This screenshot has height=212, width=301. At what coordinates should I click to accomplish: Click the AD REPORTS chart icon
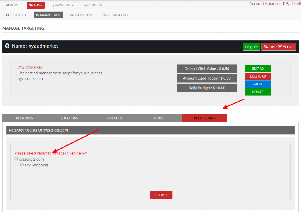coord(72,15)
